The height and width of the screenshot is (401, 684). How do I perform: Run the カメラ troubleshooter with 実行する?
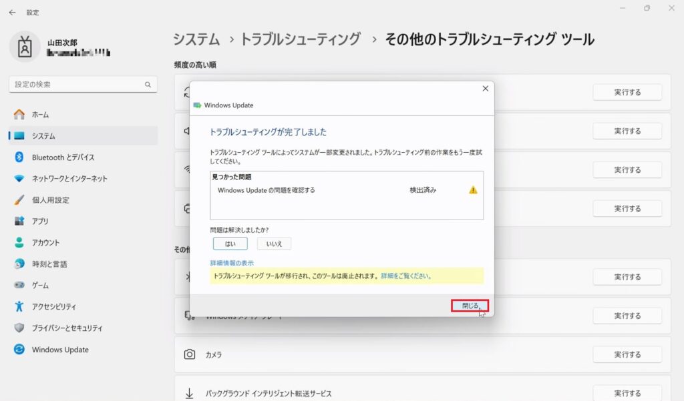(x=627, y=354)
